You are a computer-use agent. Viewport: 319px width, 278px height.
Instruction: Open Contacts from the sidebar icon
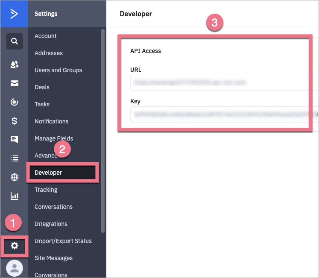click(14, 64)
